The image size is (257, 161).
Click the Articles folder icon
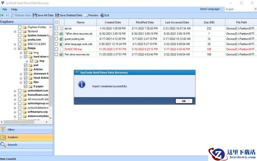coord(30,69)
